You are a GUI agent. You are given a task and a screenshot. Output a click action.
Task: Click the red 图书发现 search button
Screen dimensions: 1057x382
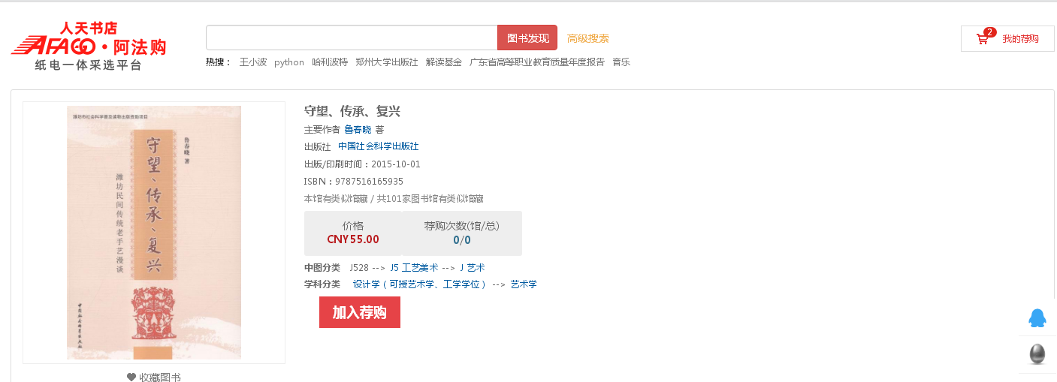coord(527,38)
